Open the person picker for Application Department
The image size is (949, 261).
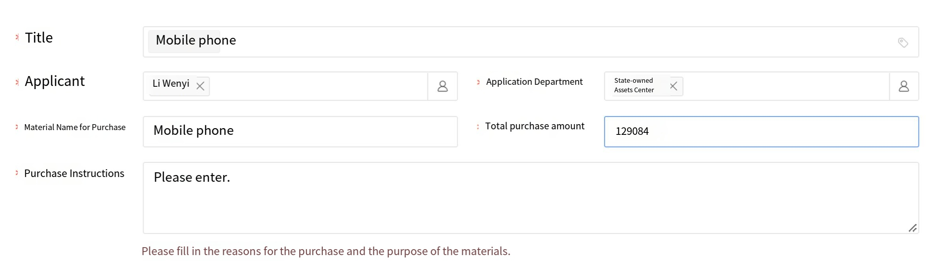(904, 86)
